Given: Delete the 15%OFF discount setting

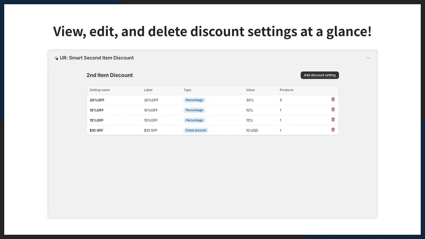Looking at the screenshot, I should (x=333, y=119).
